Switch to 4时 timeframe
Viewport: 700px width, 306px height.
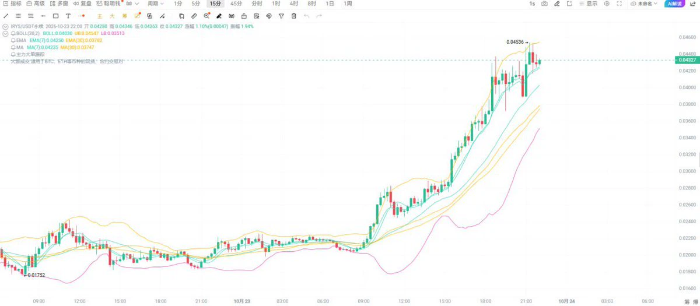pyautogui.click(x=293, y=3)
